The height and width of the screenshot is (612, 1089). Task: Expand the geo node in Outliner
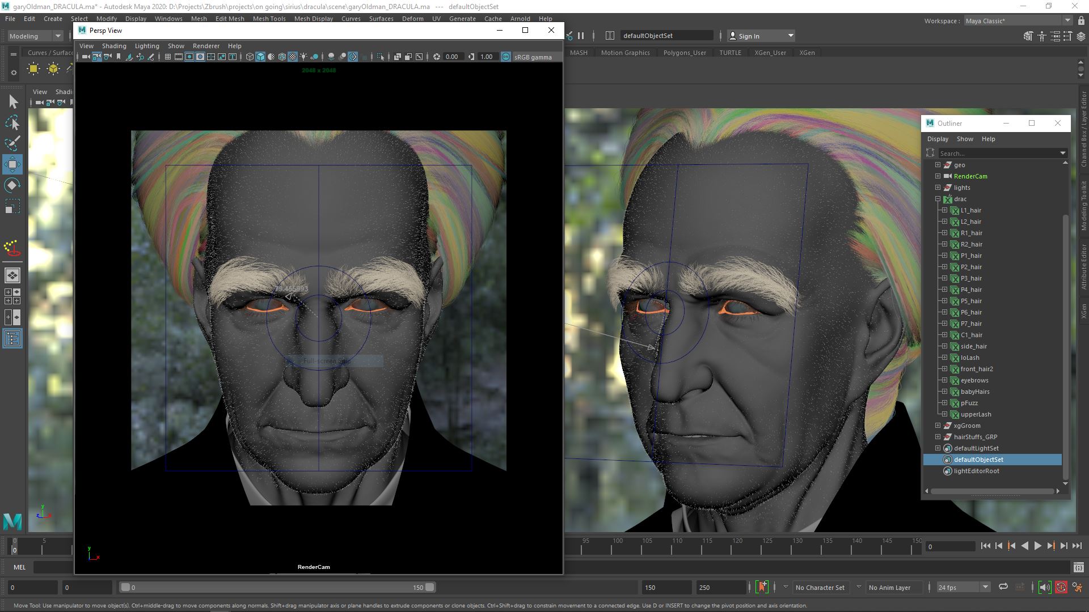pos(938,165)
